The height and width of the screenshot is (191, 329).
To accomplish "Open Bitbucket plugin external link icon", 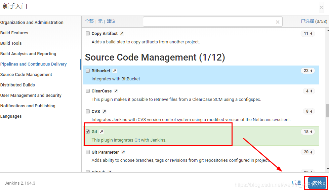I will pos(115,71).
